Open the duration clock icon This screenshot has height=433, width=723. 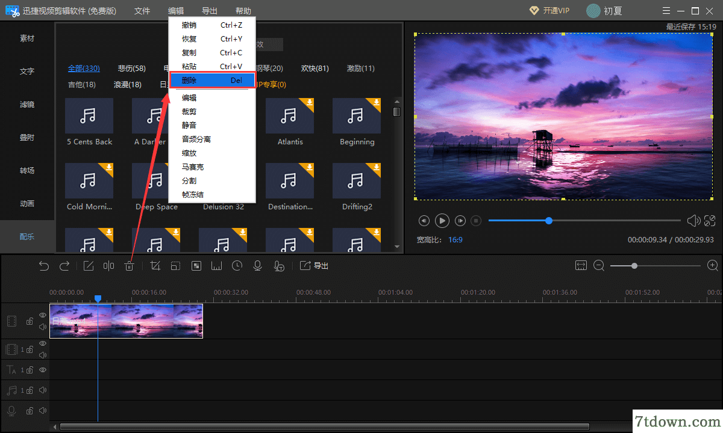237,266
